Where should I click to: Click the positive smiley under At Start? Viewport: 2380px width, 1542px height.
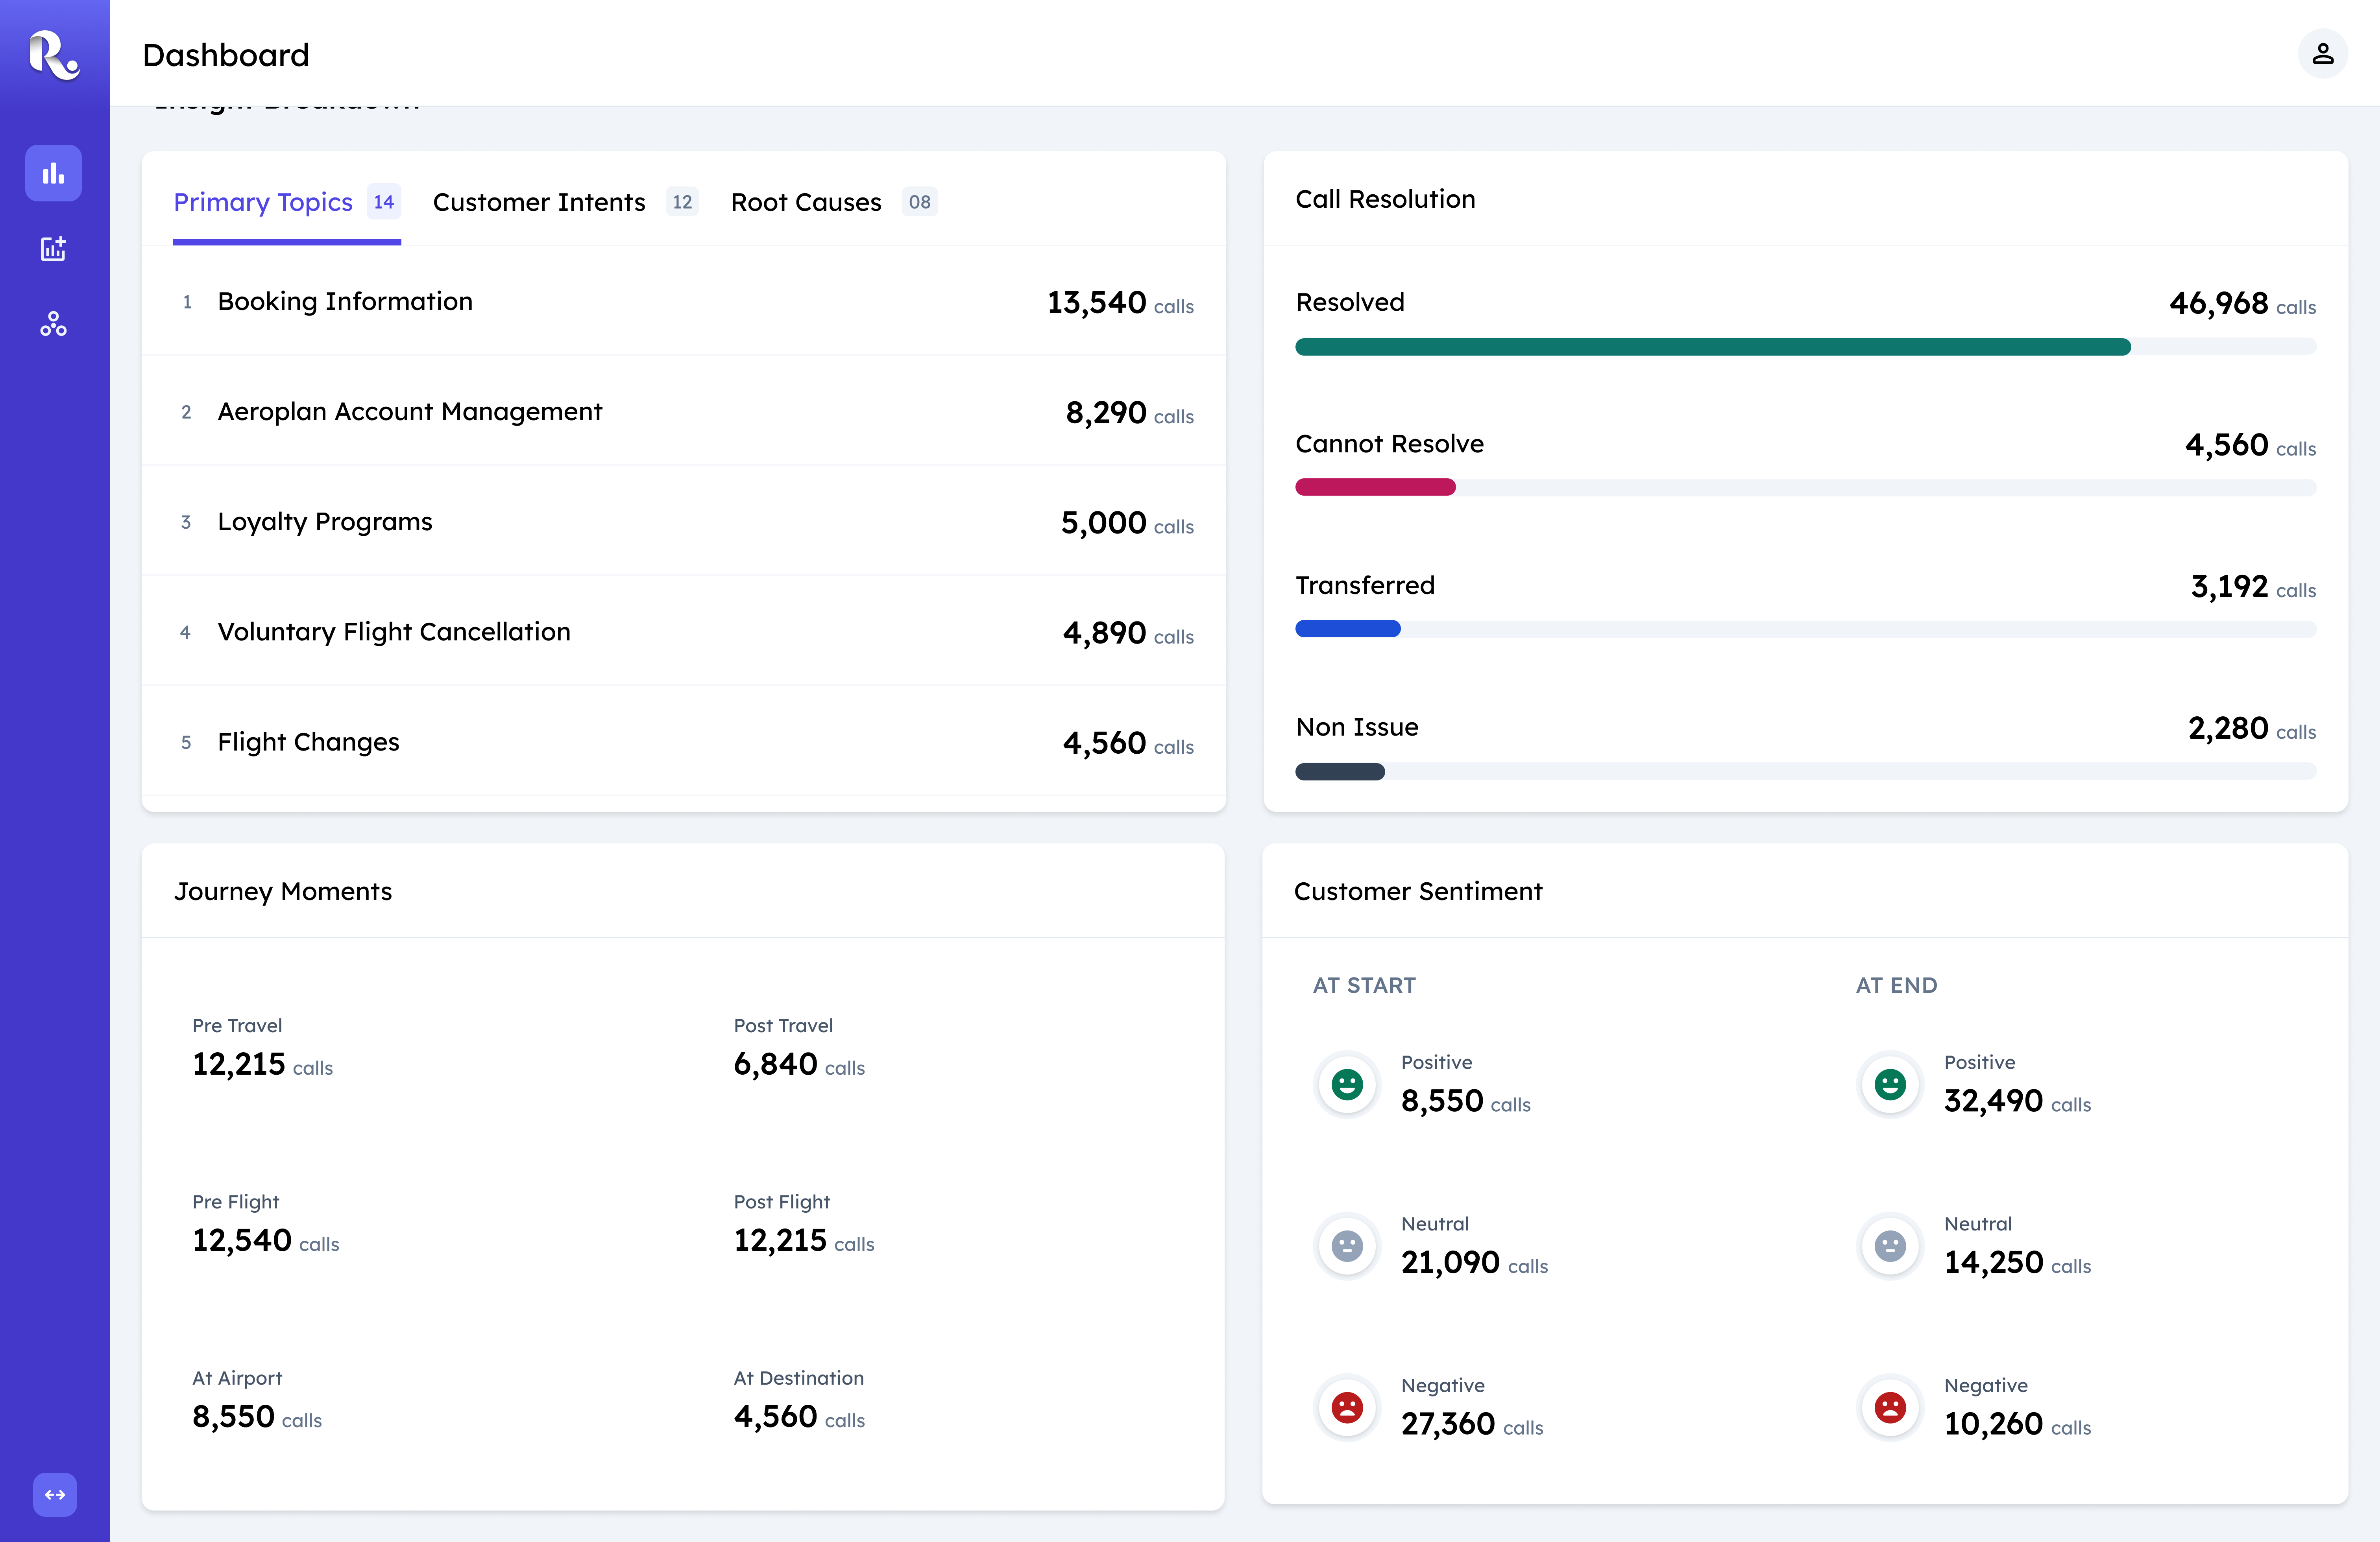[x=1347, y=1083]
